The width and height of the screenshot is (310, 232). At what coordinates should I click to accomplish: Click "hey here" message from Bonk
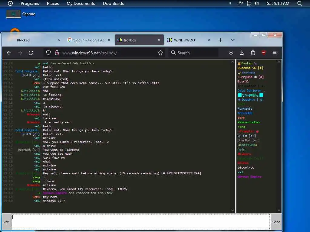[51, 197]
